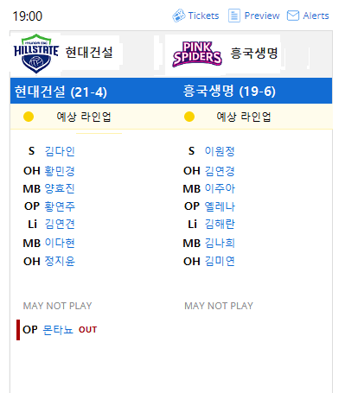Image resolution: width=345 pixels, height=393 pixels.
Task: Click 현대건설 (21-4) header
Action: pyautogui.click(x=61, y=92)
